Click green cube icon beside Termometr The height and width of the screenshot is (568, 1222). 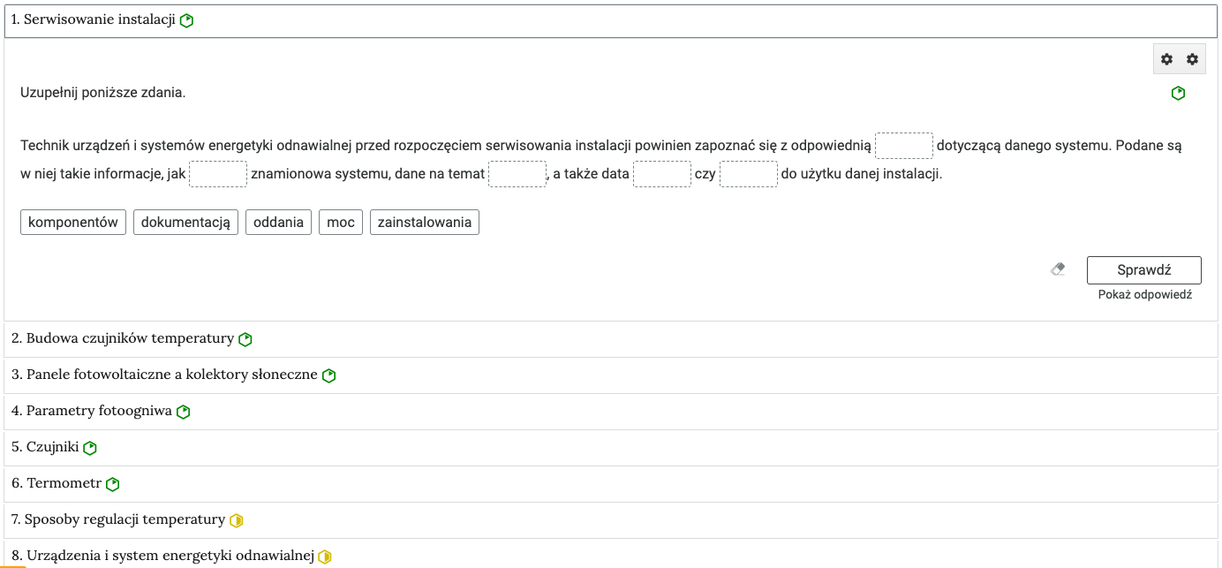pos(112,484)
